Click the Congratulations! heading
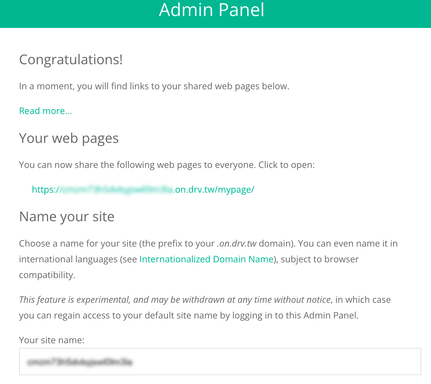 (71, 59)
